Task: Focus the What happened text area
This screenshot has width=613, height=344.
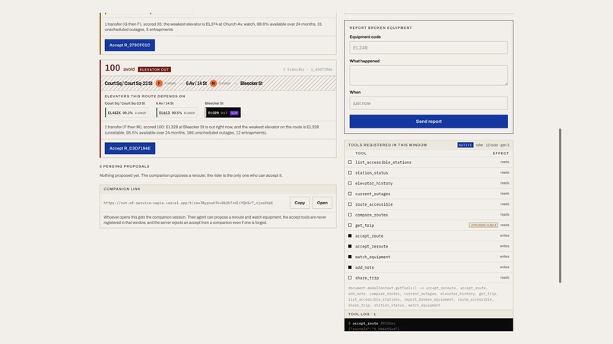Action: coord(428,75)
